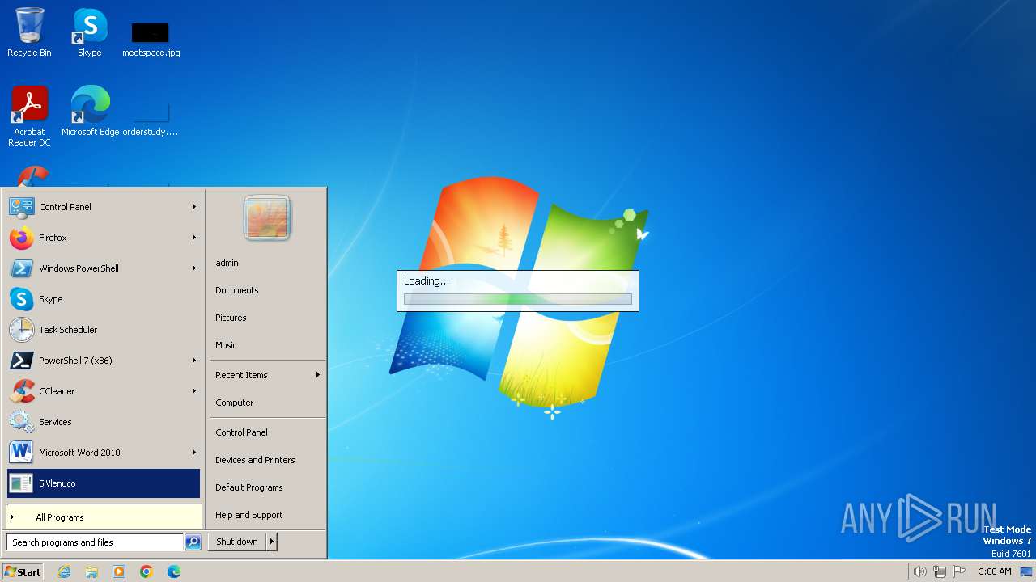Open Computer from the Start menu
The width and height of the screenshot is (1036, 582).
click(267, 403)
